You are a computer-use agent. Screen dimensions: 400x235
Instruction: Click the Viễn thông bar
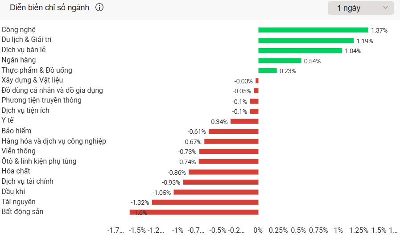pyautogui.click(x=229, y=152)
